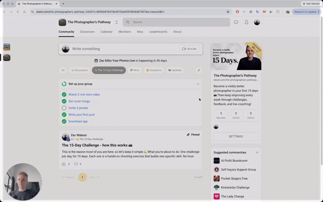Click the green check beside Write your first post
323x202 pixels.
pos(64,115)
